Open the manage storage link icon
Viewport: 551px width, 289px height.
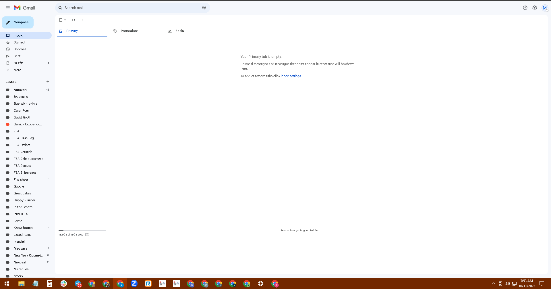(87, 235)
